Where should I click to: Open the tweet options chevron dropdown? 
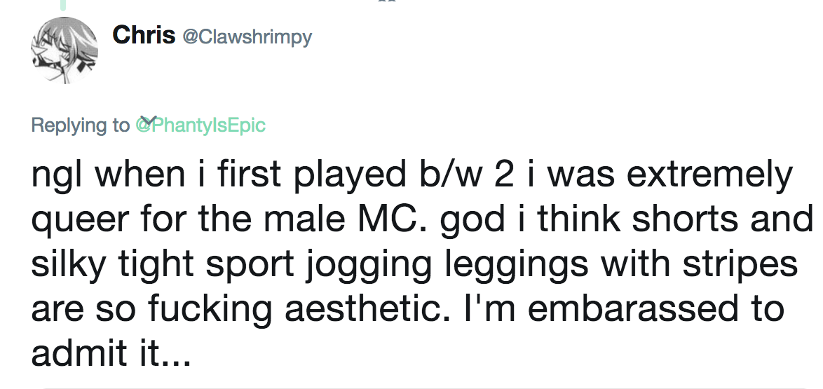[x=147, y=121]
